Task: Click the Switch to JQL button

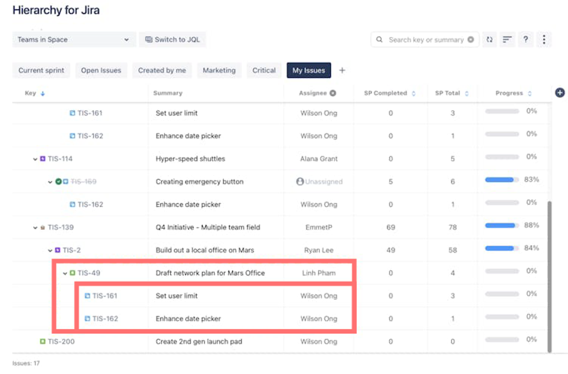Action: 172,39
